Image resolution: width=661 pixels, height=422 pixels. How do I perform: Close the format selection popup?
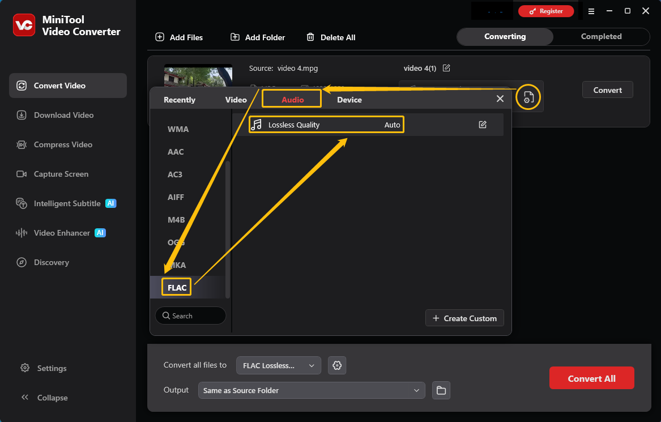(x=500, y=99)
